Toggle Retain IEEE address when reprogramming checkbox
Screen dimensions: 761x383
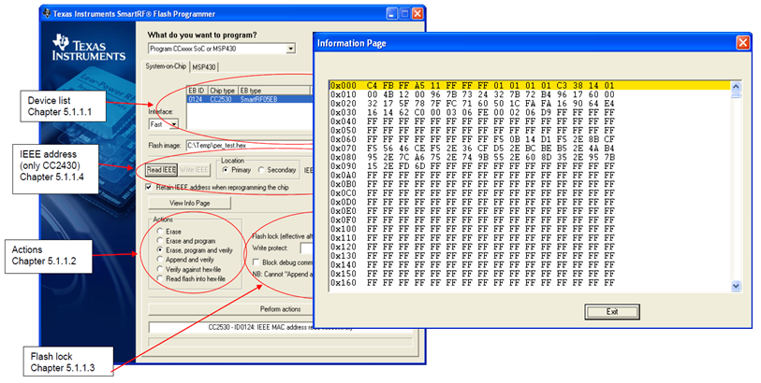pyautogui.click(x=149, y=187)
